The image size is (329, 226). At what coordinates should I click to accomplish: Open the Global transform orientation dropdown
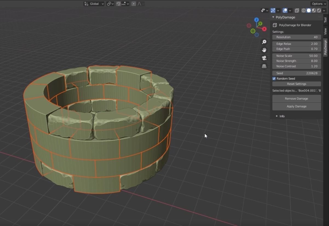tap(94, 4)
